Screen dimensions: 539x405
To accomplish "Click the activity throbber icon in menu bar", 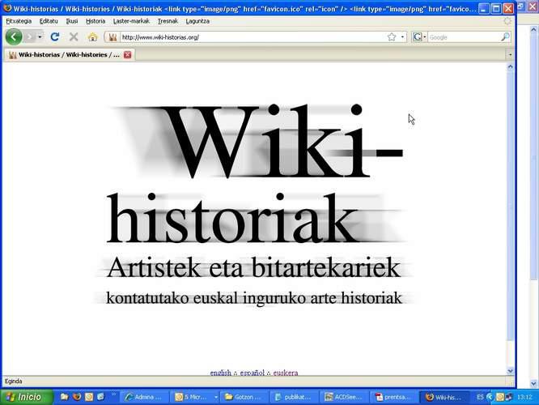I will click(x=507, y=21).
